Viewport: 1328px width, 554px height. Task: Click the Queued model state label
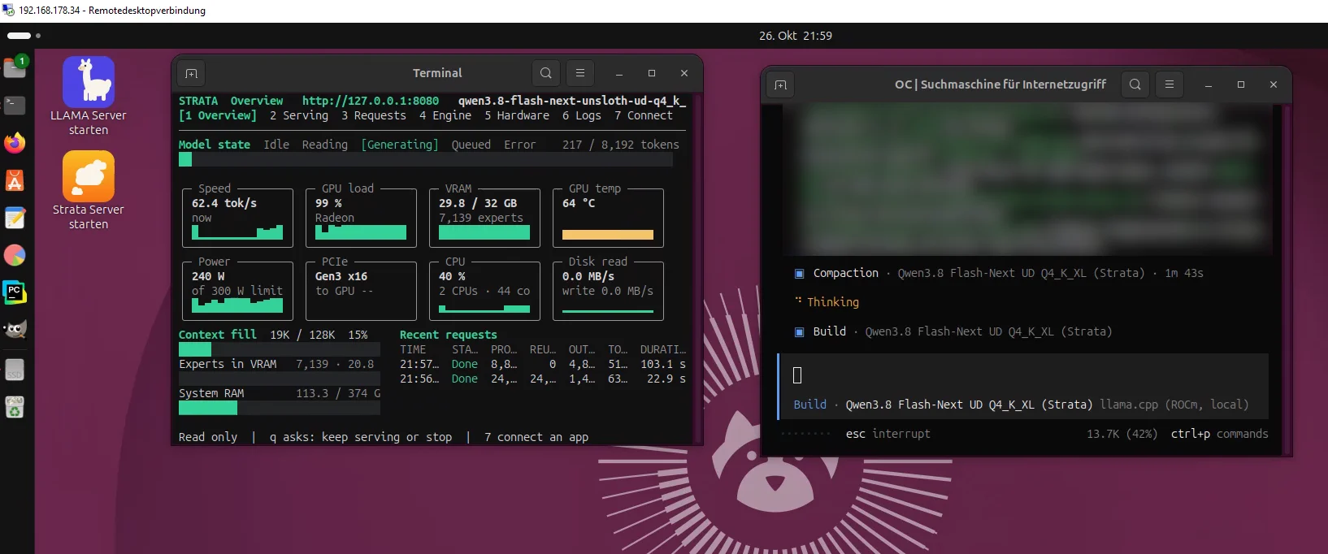click(x=471, y=145)
